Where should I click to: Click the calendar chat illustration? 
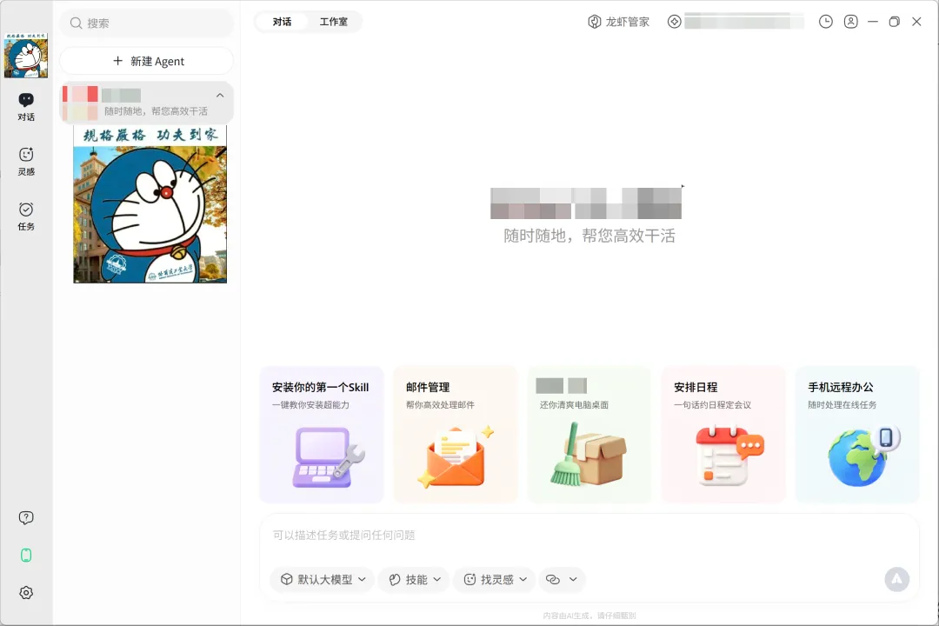coord(729,456)
